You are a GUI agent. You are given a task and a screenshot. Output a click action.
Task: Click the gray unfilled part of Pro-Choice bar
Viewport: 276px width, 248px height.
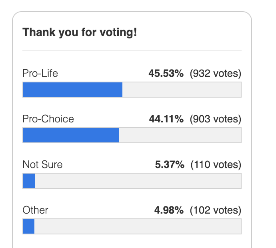pyautogui.click(x=180, y=135)
